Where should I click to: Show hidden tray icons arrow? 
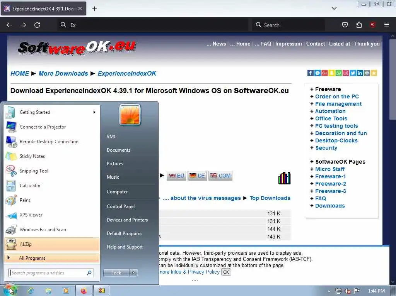point(329,291)
